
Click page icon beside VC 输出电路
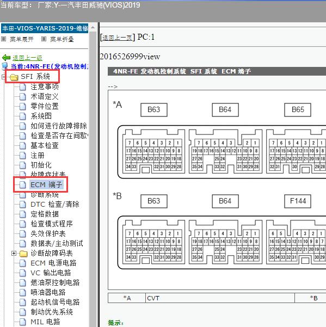22,273
